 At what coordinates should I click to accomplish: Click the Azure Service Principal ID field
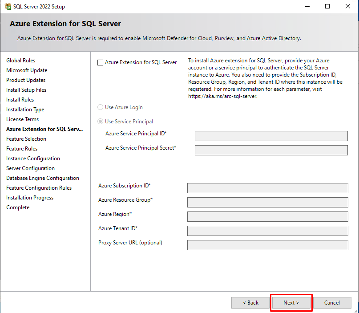tap(271, 136)
